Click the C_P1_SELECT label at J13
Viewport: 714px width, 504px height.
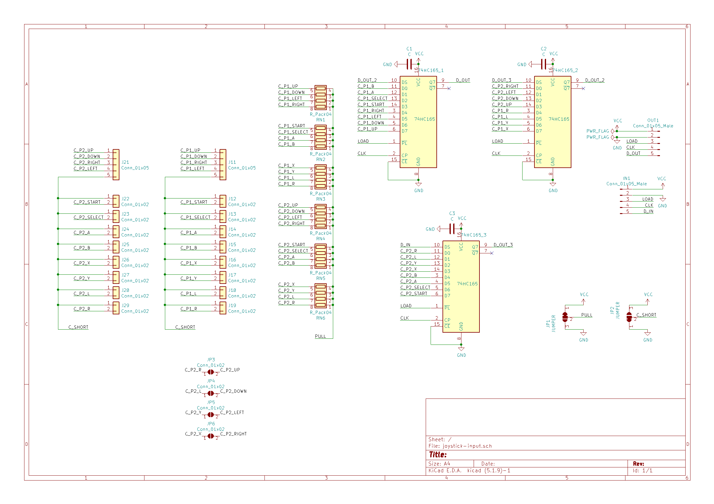[x=195, y=217]
